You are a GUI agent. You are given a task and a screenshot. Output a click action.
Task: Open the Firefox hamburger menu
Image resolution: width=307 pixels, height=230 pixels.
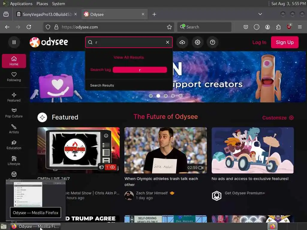pyautogui.click(x=300, y=27)
